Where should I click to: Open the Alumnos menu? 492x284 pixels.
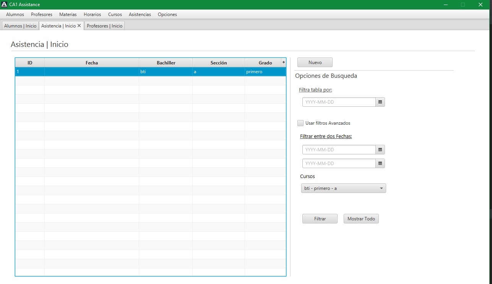tap(15, 14)
